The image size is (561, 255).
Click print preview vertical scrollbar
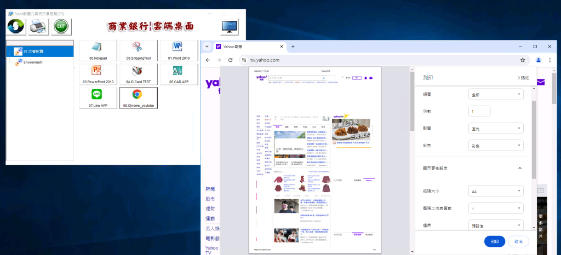pos(412,102)
